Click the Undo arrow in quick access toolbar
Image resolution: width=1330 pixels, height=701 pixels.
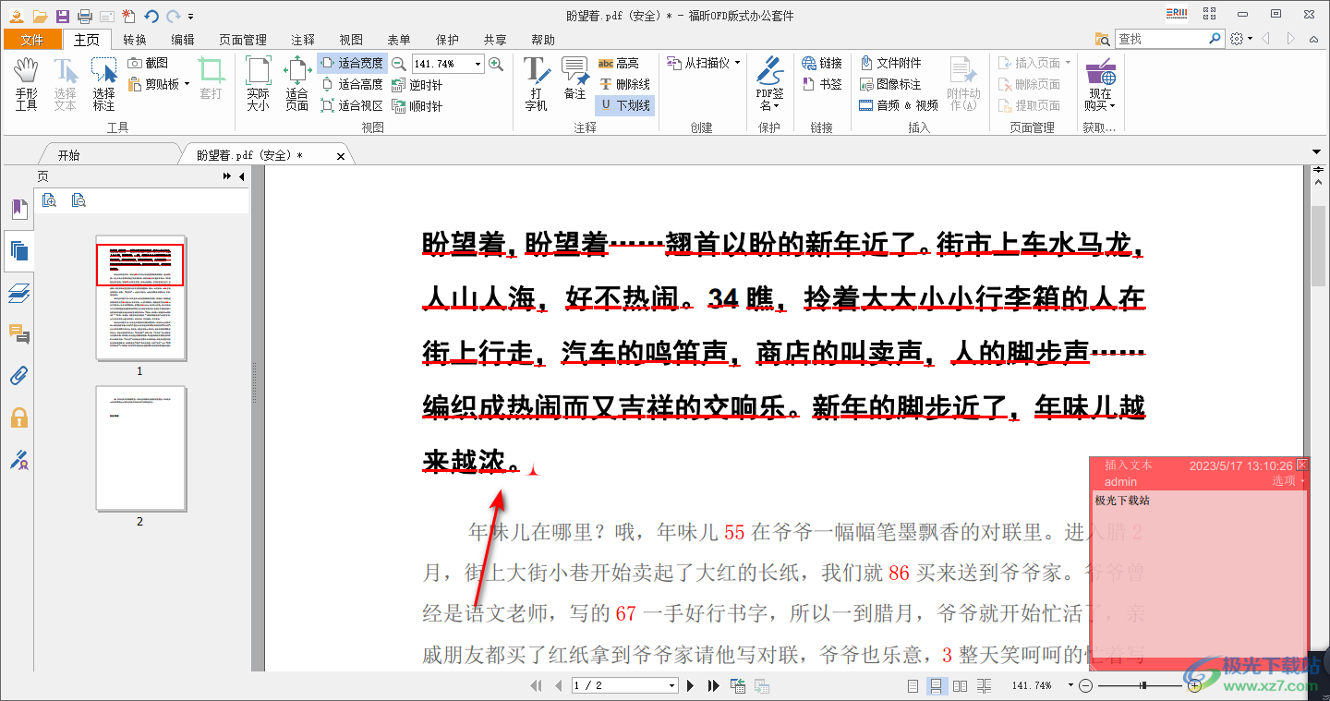click(x=151, y=16)
